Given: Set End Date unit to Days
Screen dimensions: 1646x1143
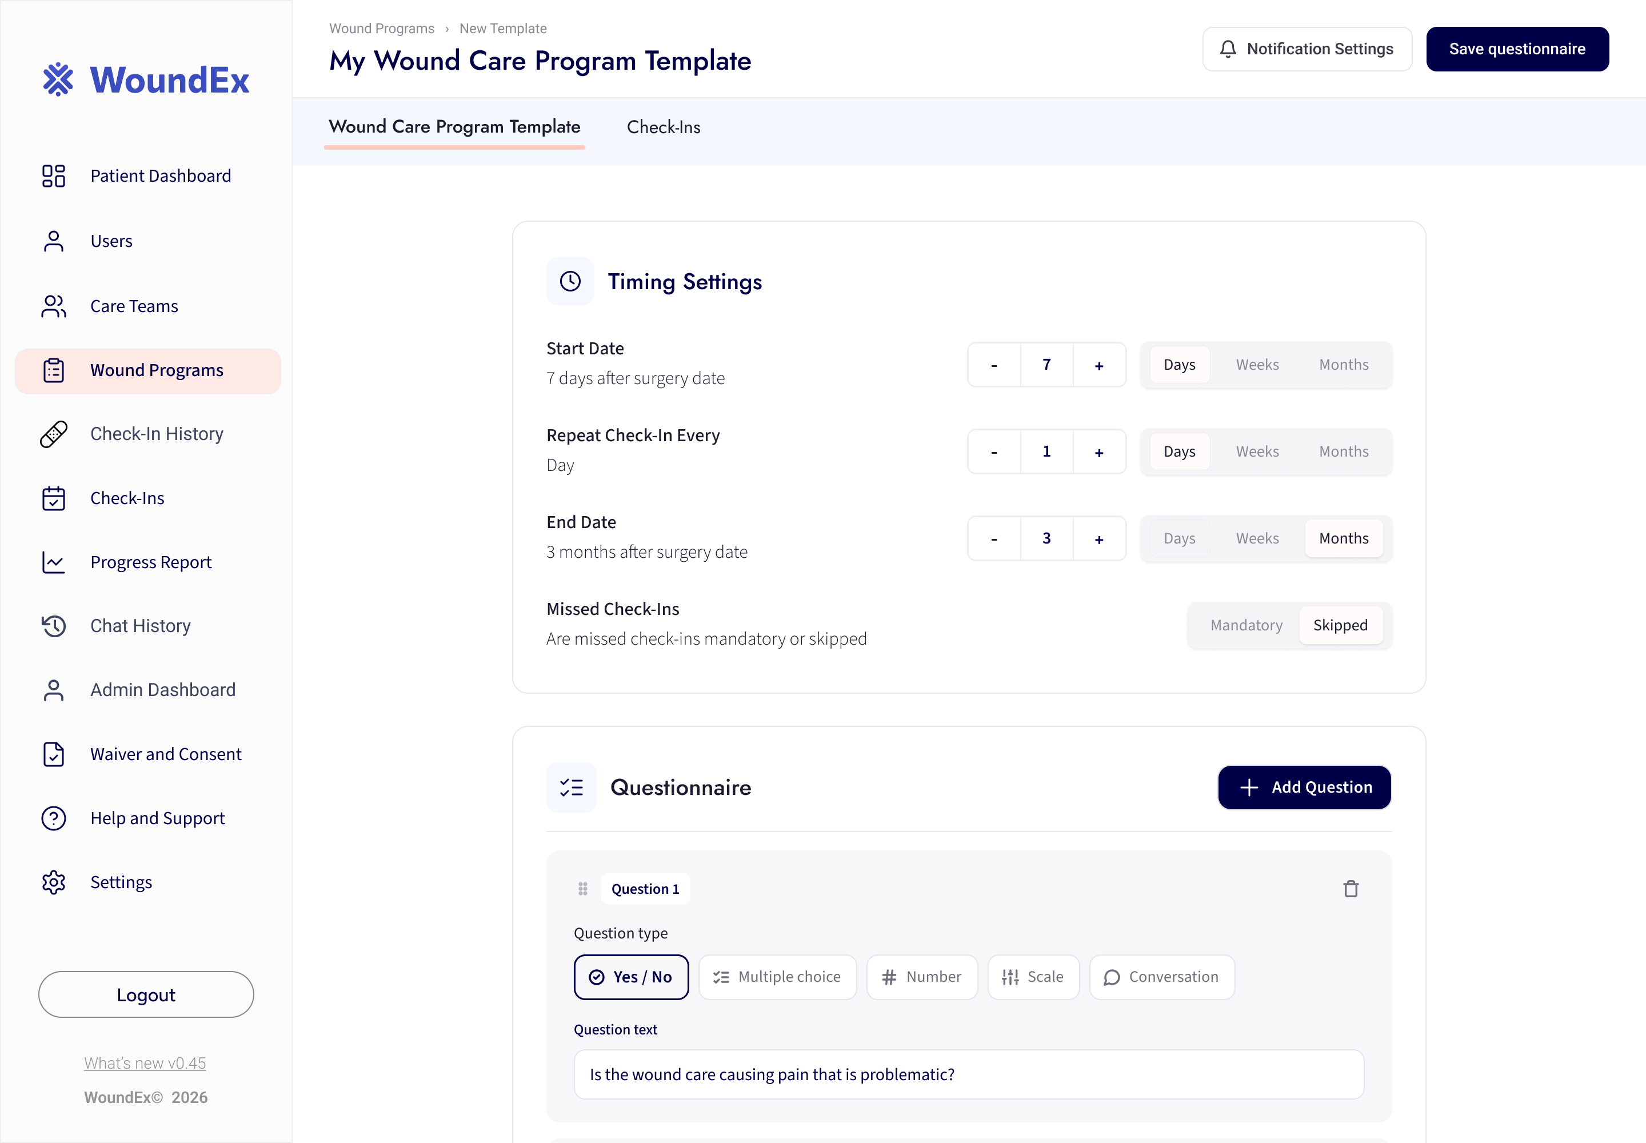Looking at the screenshot, I should [1179, 538].
